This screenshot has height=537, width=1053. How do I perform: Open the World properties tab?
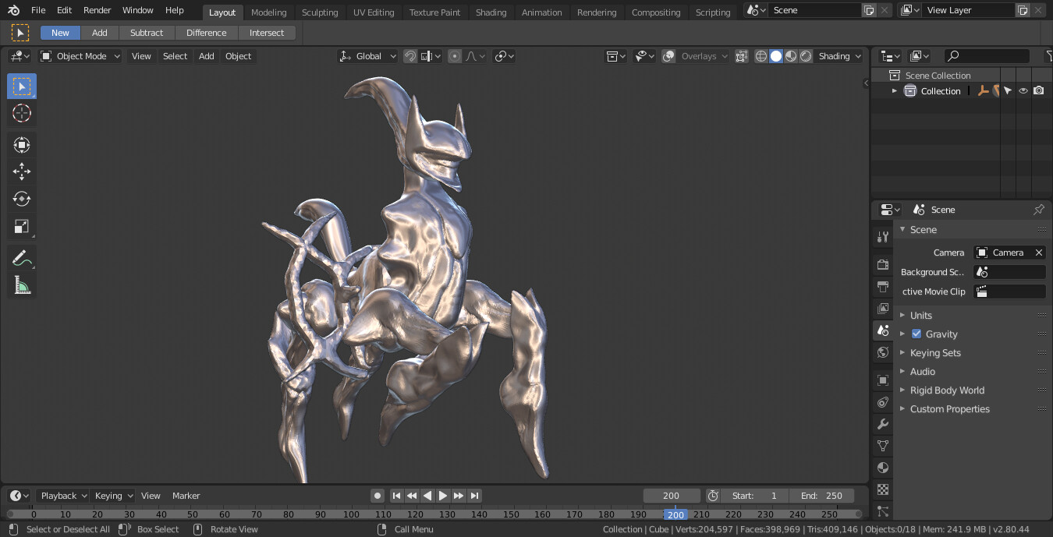tap(883, 352)
